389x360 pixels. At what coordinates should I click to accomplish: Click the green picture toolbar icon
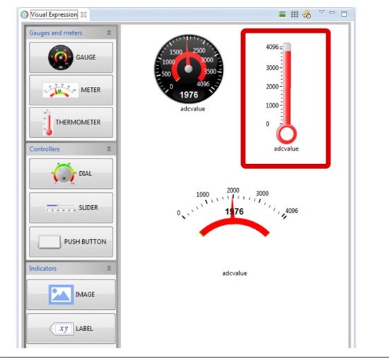282,14
